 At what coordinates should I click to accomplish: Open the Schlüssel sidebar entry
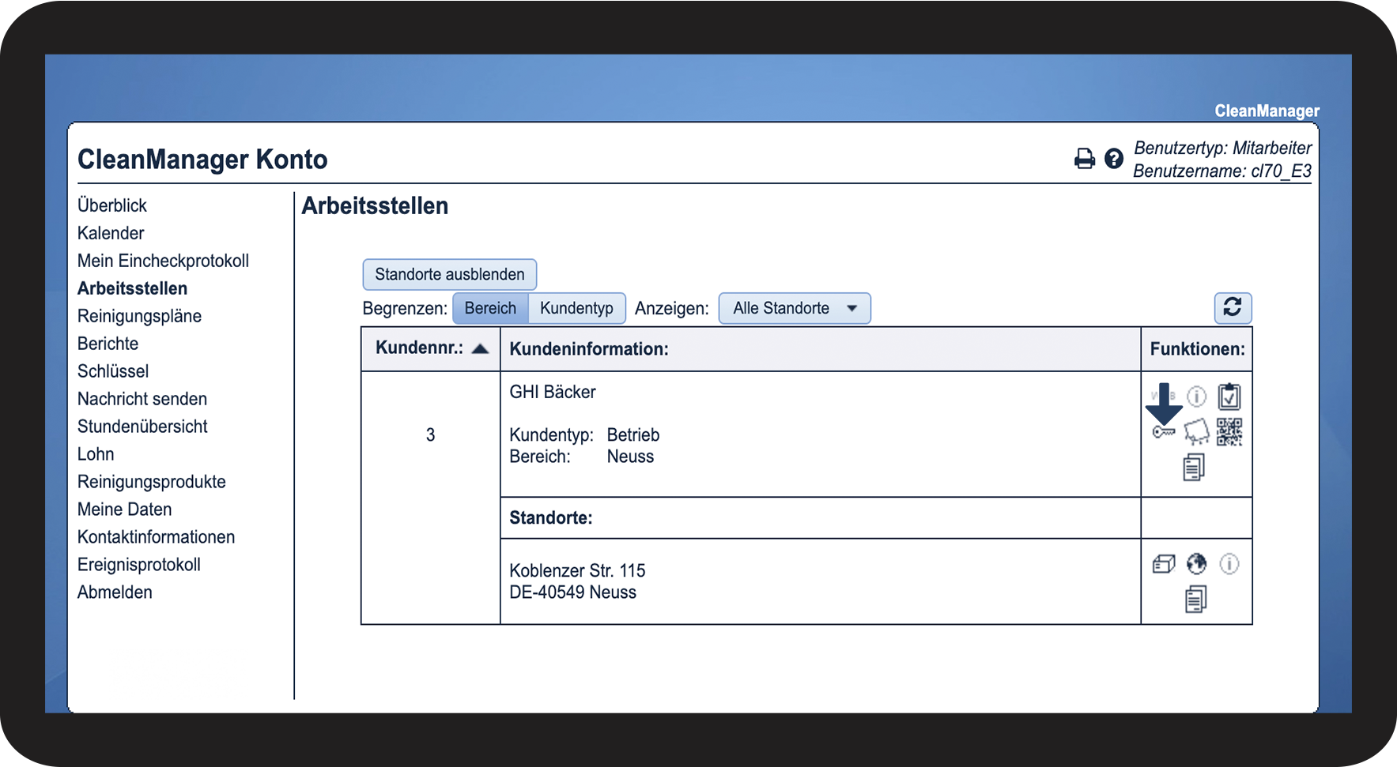click(113, 371)
